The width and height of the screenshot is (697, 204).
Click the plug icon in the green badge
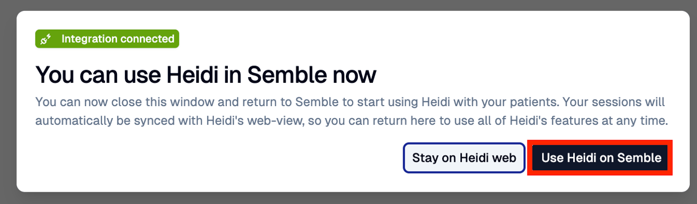tap(46, 39)
